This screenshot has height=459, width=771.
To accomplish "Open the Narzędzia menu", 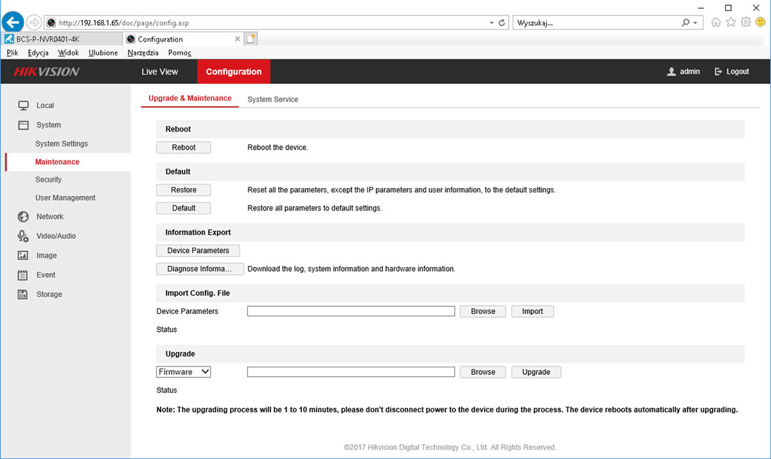I will pyautogui.click(x=143, y=53).
